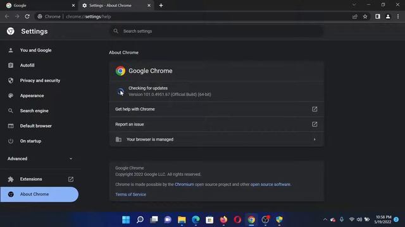Viewport: 405px width, 227px height.
Task: Open You and Google settings
Action: click(35, 50)
